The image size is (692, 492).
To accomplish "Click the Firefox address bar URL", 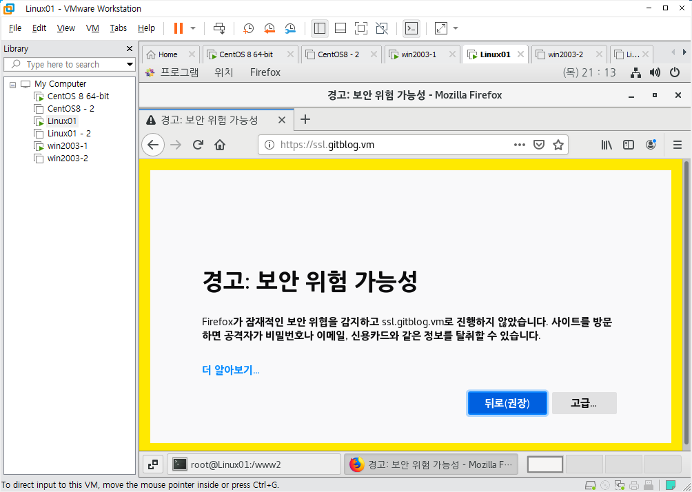I will coord(327,145).
